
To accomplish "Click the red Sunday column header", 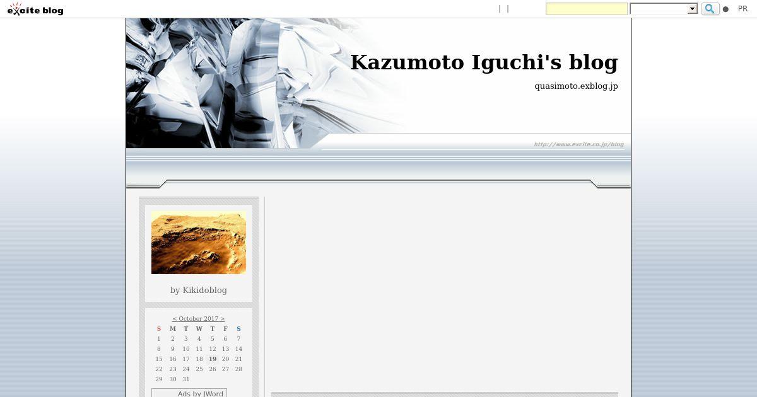I will pos(159,329).
